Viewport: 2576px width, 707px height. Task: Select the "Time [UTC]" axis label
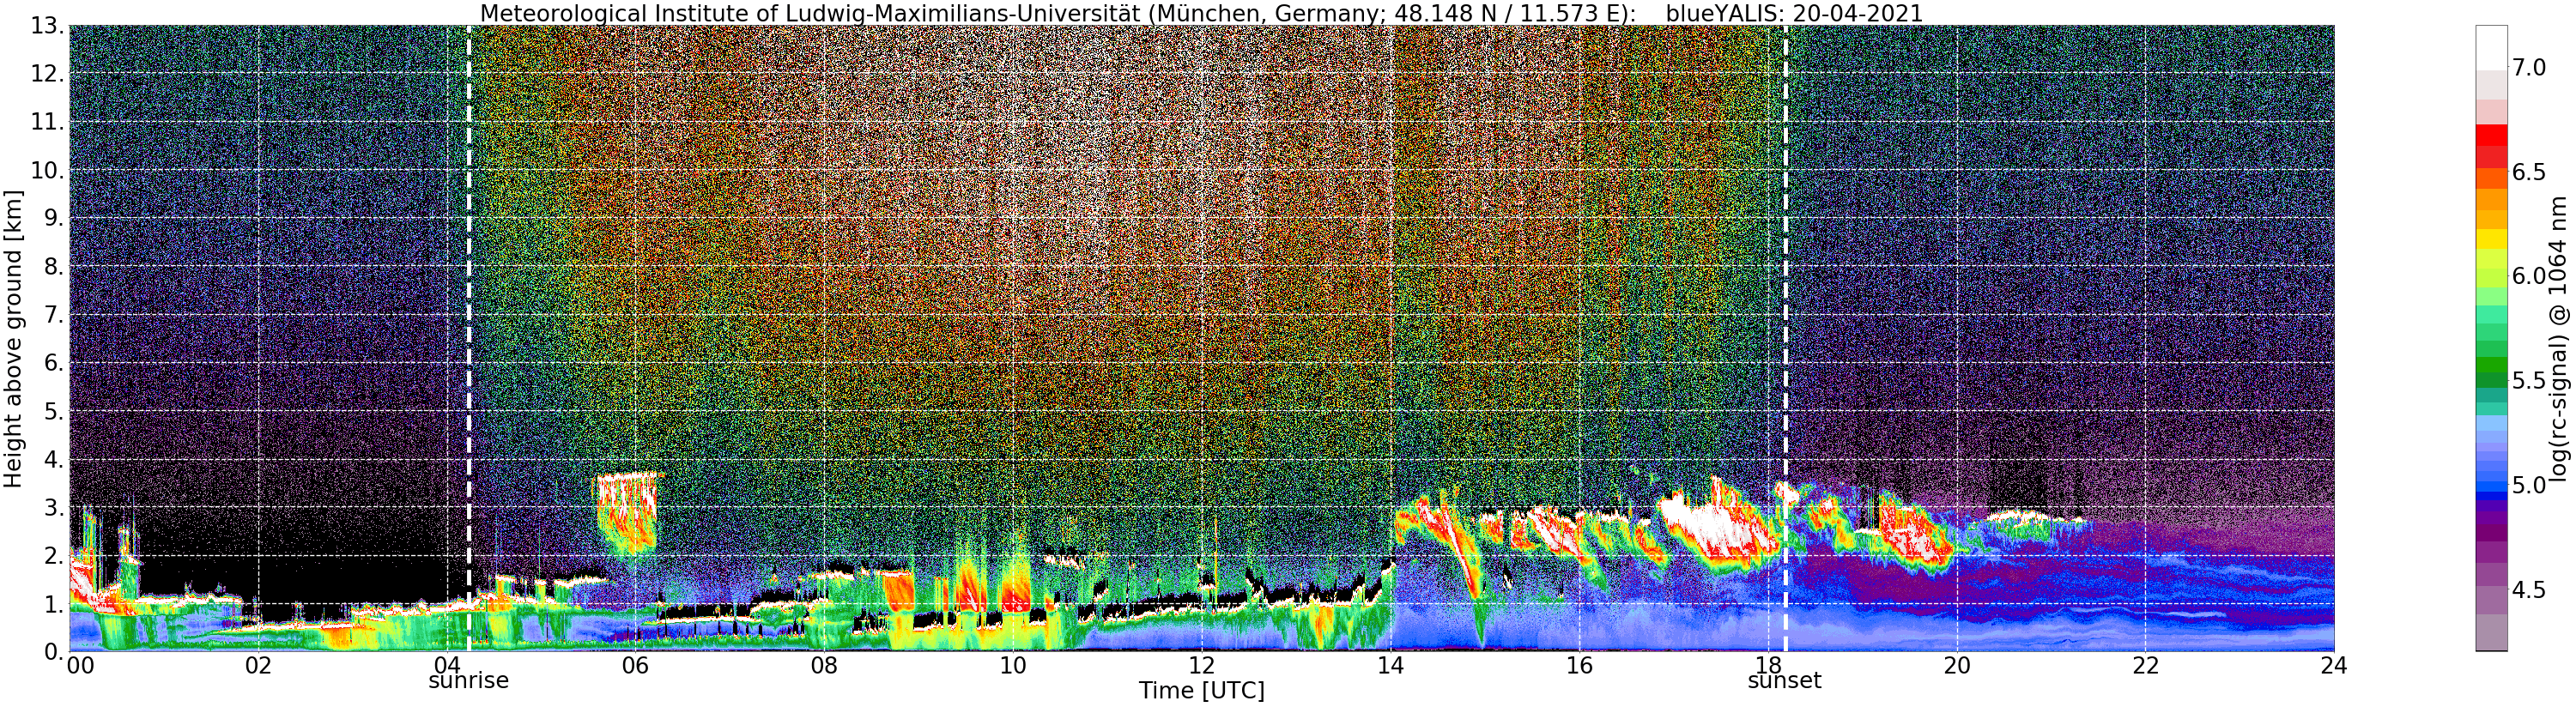click(x=1201, y=691)
